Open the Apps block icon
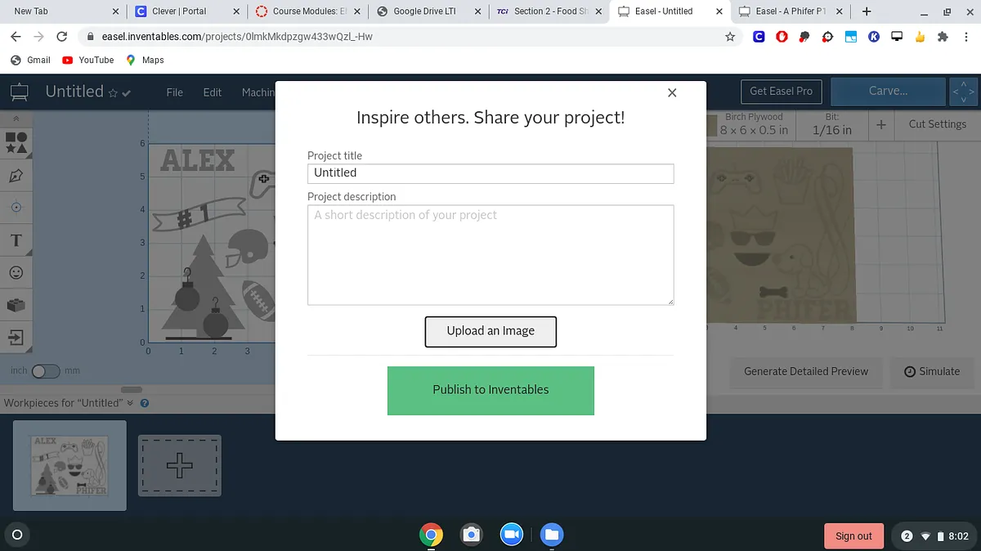 coord(16,305)
